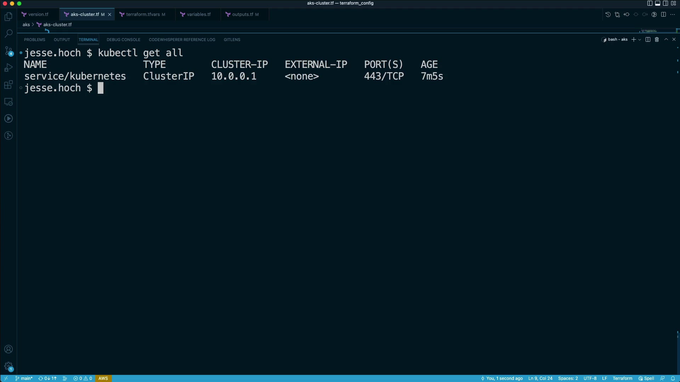Switch to the terraform.tfvars tab

pos(143,15)
